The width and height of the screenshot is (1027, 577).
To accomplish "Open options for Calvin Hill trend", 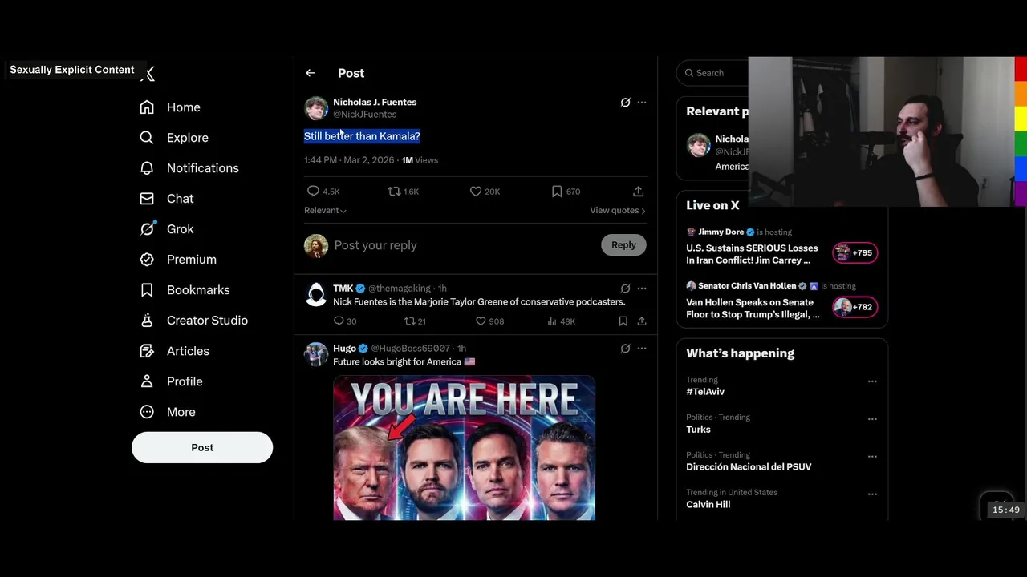I will [872, 494].
